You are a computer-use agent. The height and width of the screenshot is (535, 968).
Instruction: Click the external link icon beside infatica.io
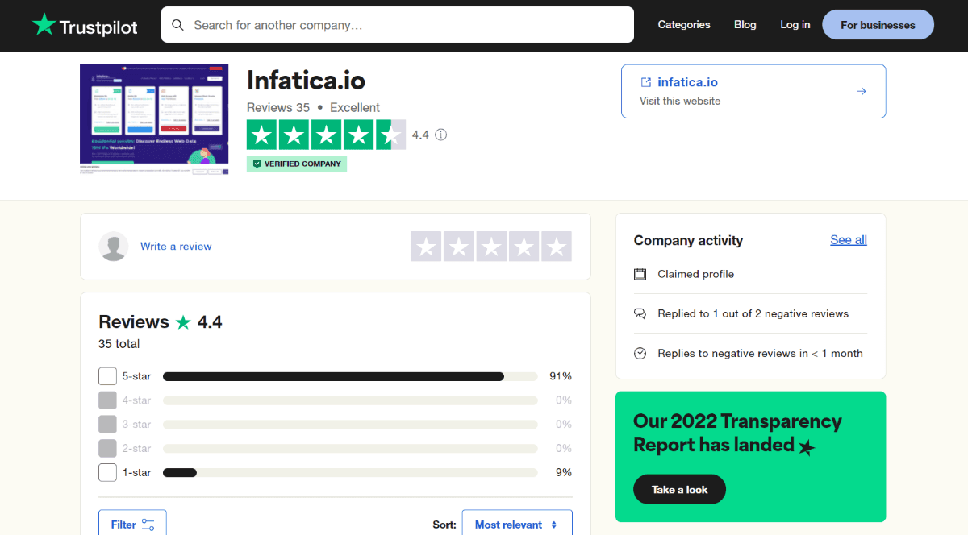click(x=645, y=82)
